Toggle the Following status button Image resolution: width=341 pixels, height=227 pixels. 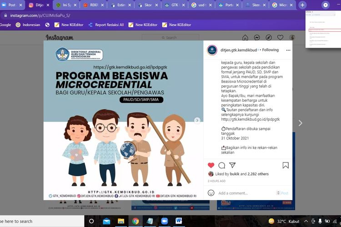pos(270,50)
